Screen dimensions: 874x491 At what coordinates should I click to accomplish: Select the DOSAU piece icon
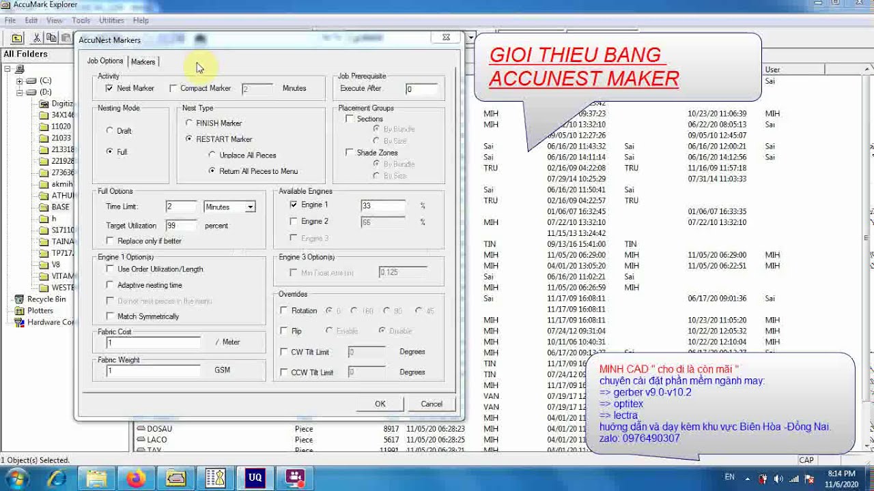pos(141,429)
